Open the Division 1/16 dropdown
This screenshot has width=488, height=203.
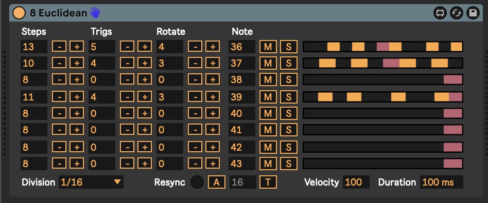pyautogui.click(x=91, y=182)
